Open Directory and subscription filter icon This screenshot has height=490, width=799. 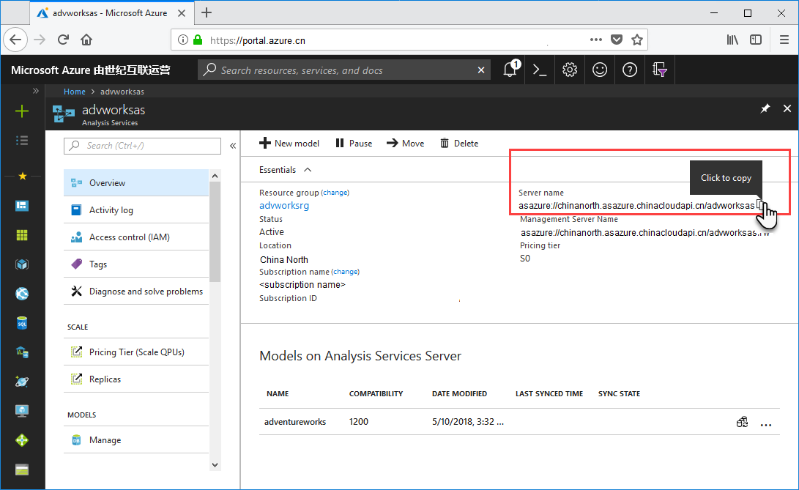click(660, 70)
